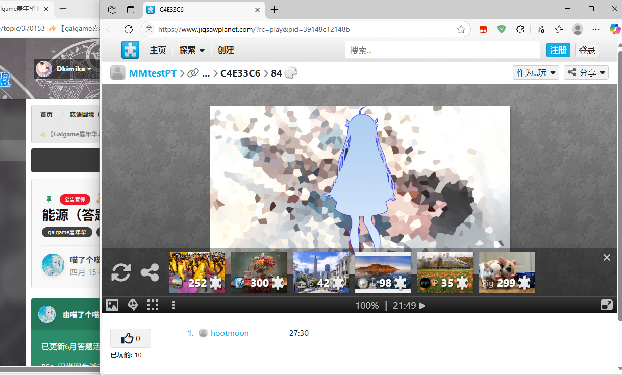Add this page to favorites star
This screenshot has height=375, width=622.
point(461,29)
